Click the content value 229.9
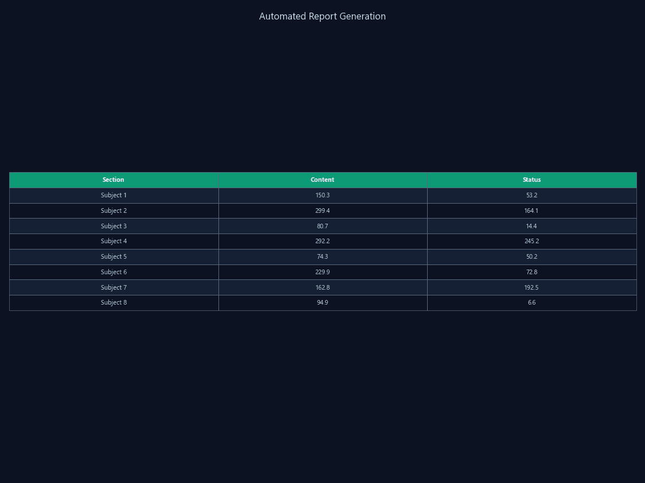The height and width of the screenshot is (483, 645). 323,272
